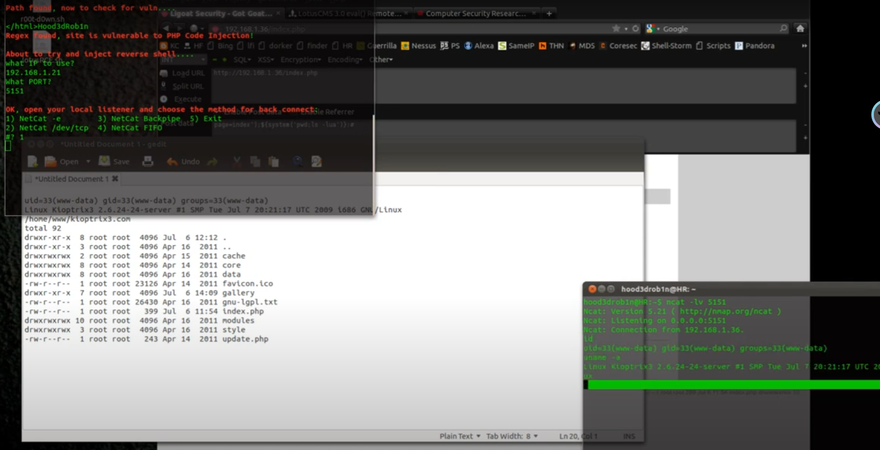Open the Scripts bookmark
The image size is (880, 450).
coord(713,45)
